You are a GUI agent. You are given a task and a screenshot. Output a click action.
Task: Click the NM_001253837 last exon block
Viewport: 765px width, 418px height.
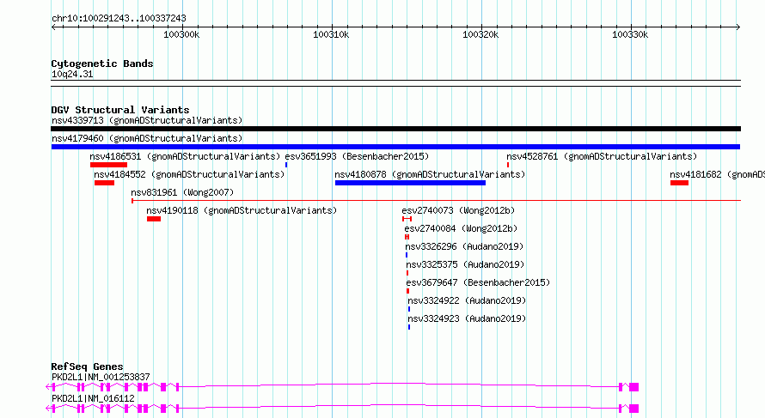coord(633,387)
